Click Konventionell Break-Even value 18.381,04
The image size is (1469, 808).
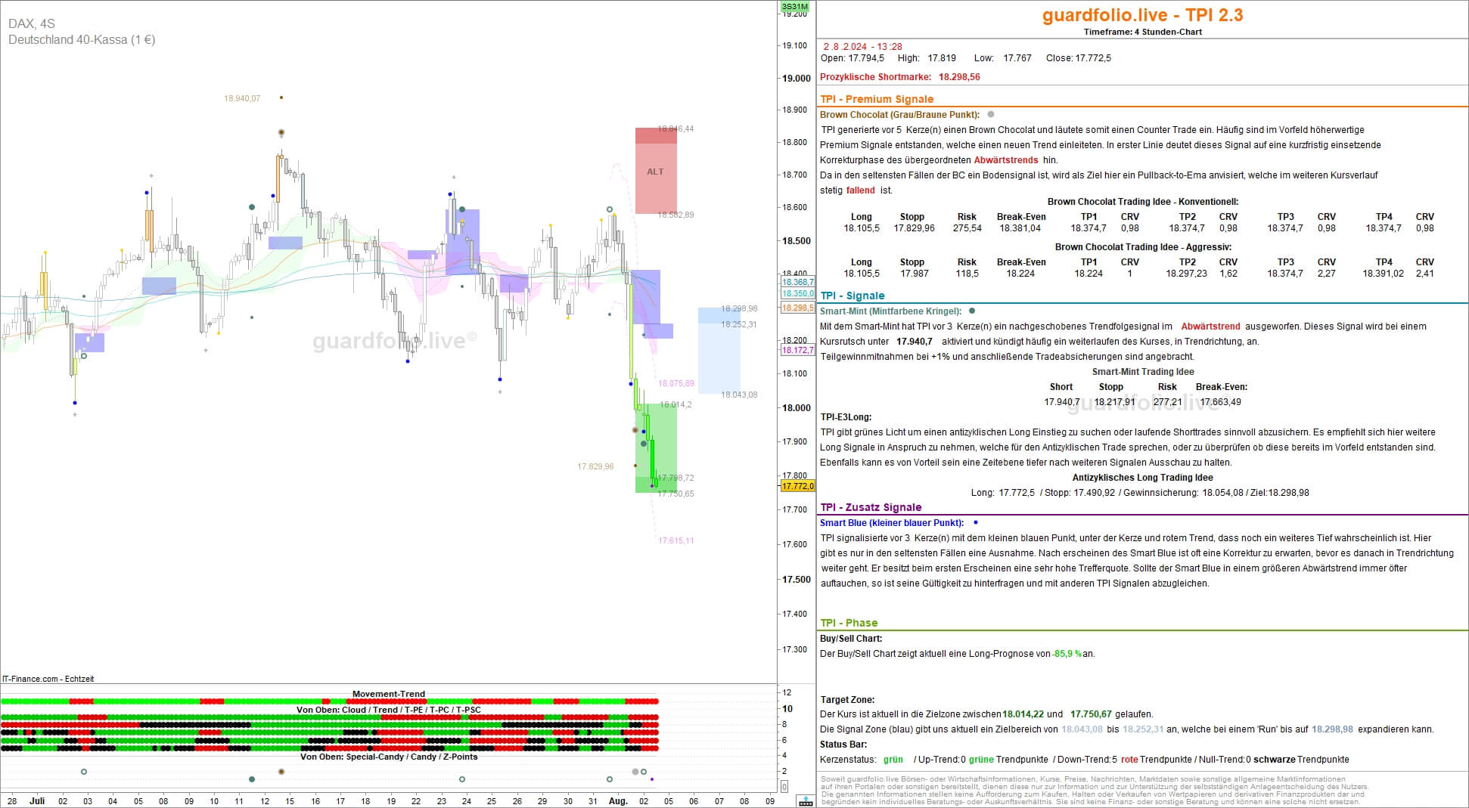[x=1020, y=228]
